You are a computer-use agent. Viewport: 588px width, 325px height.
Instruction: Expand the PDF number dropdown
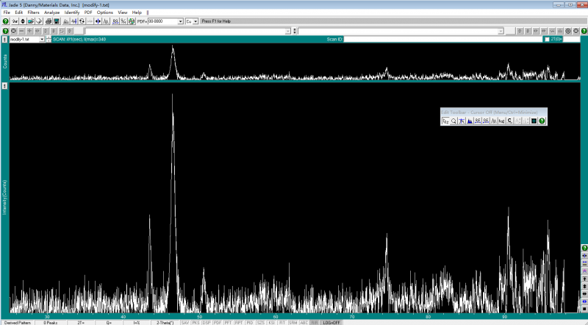[x=180, y=21]
